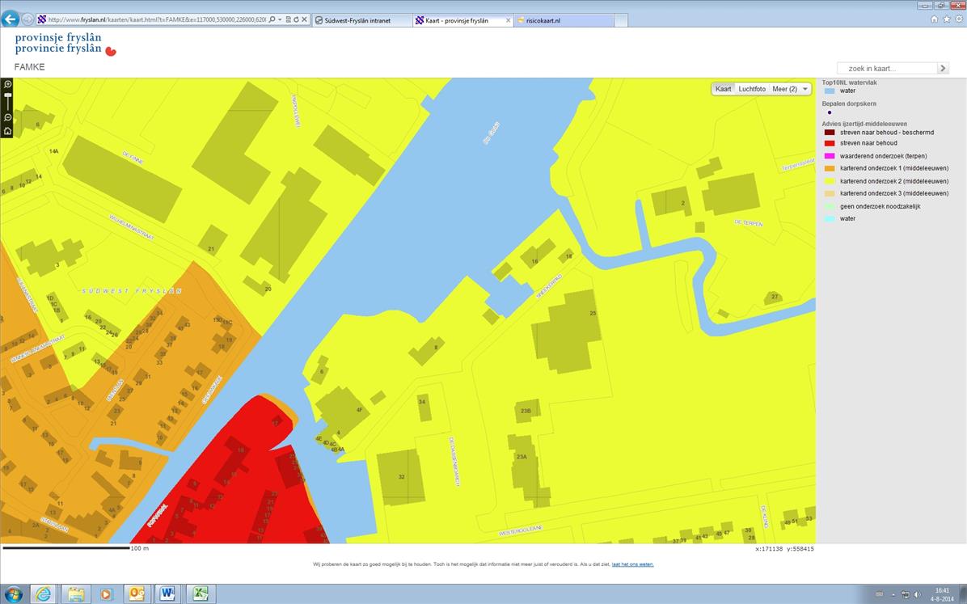967x604 pixels.
Task: Expand the Meer (2) layers dropdown
Action: tap(789, 89)
